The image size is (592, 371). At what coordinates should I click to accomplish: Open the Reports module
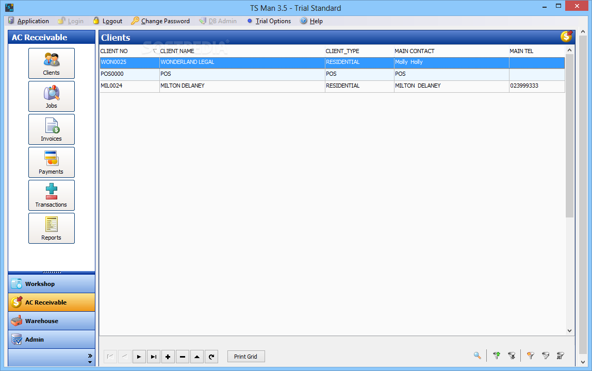pyautogui.click(x=52, y=228)
